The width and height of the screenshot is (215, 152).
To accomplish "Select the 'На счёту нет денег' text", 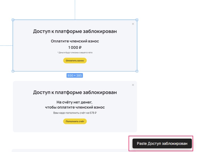I will coord(75,102).
